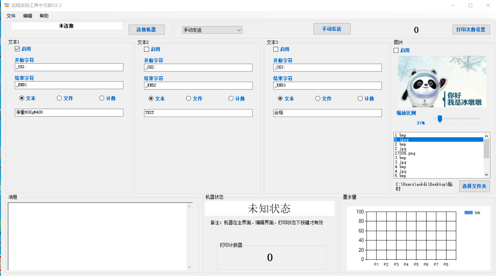Click the TEST content field
Viewport: 496px width, 276px height.
pos(198,113)
